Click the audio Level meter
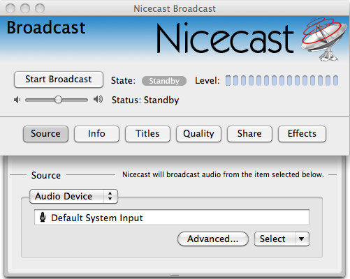Viewport: 350px width, 279px height. (282, 80)
